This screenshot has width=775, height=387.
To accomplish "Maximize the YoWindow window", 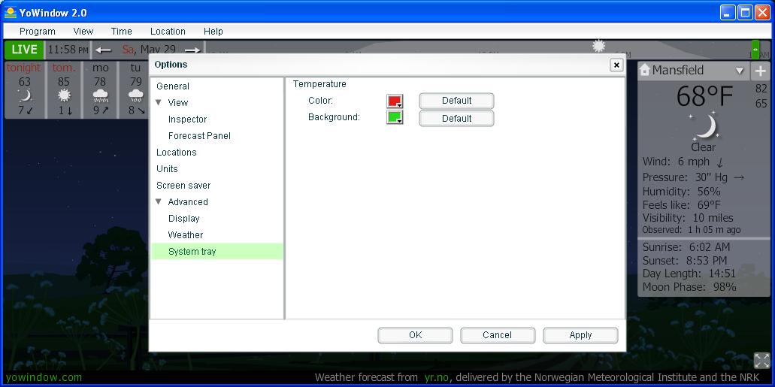I will [x=745, y=12].
